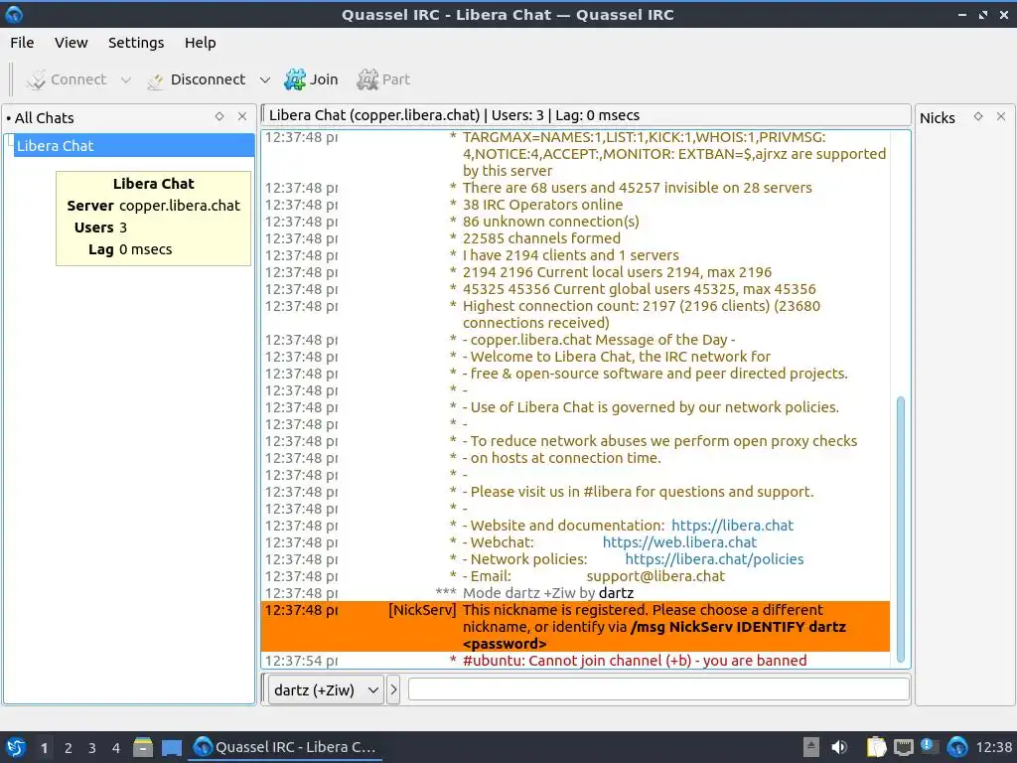Open the Disconnect dropdown arrow
The height and width of the screenshot is (763, 1017).
pos(264,79)
